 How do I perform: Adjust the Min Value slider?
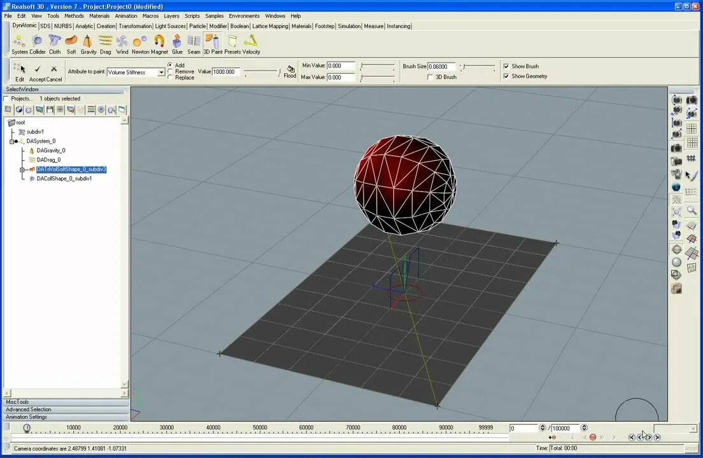click(x=378, y=66)
